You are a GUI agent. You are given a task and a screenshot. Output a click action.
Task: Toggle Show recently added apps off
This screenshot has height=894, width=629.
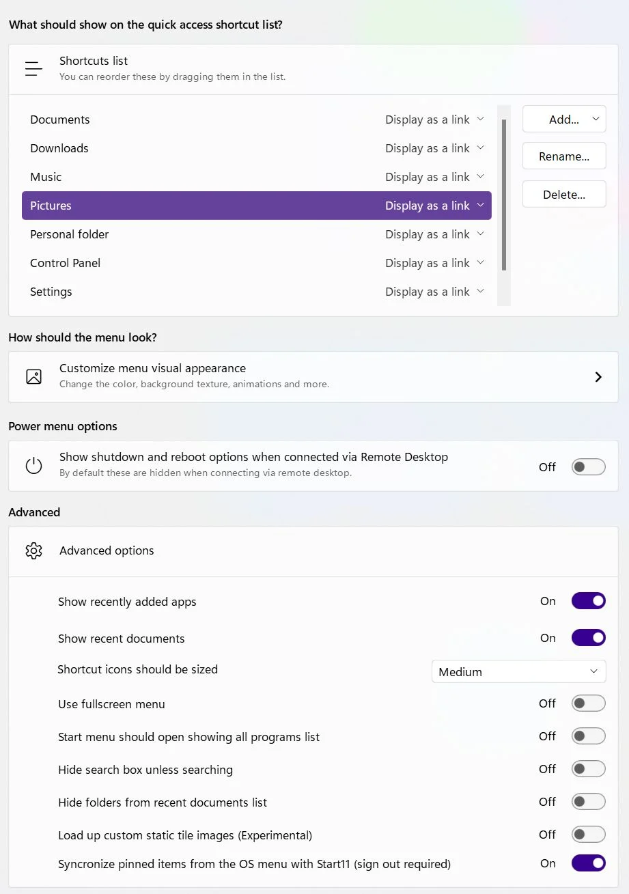(x=589, y=601)
